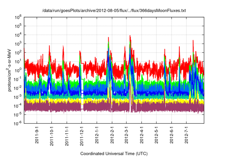Select the 2011-10-1 date tick label
The width and height of the screenshot is (225, 157).
tap(52, 136)
